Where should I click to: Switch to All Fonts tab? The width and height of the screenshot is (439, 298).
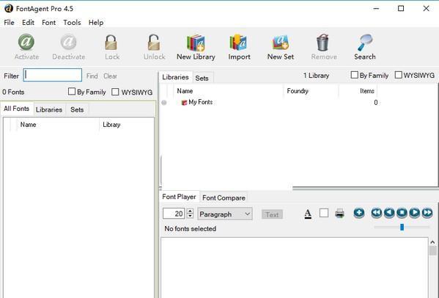click(x=17, y=109)
